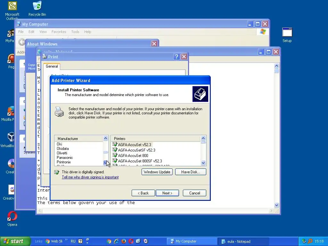Select AGFA-AccuSet 800 printer
The image size is (328, 246).
coord(133,155)
